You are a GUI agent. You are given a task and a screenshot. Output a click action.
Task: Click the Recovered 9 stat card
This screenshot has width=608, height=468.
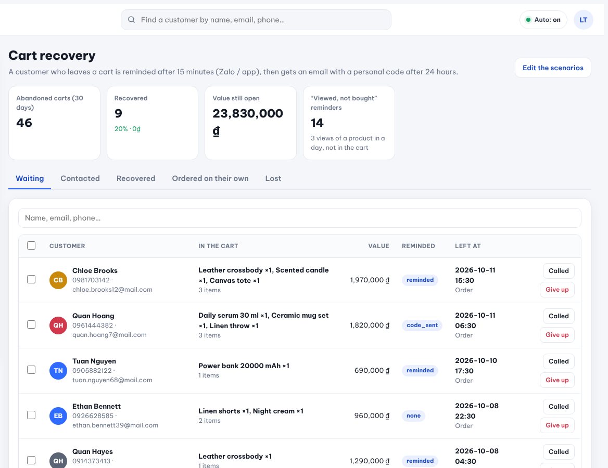(153, 123)
